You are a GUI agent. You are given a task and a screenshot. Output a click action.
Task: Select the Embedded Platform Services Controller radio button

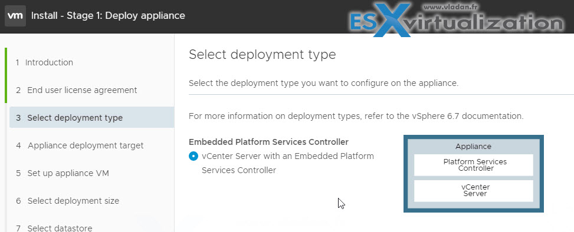point(193,157)
